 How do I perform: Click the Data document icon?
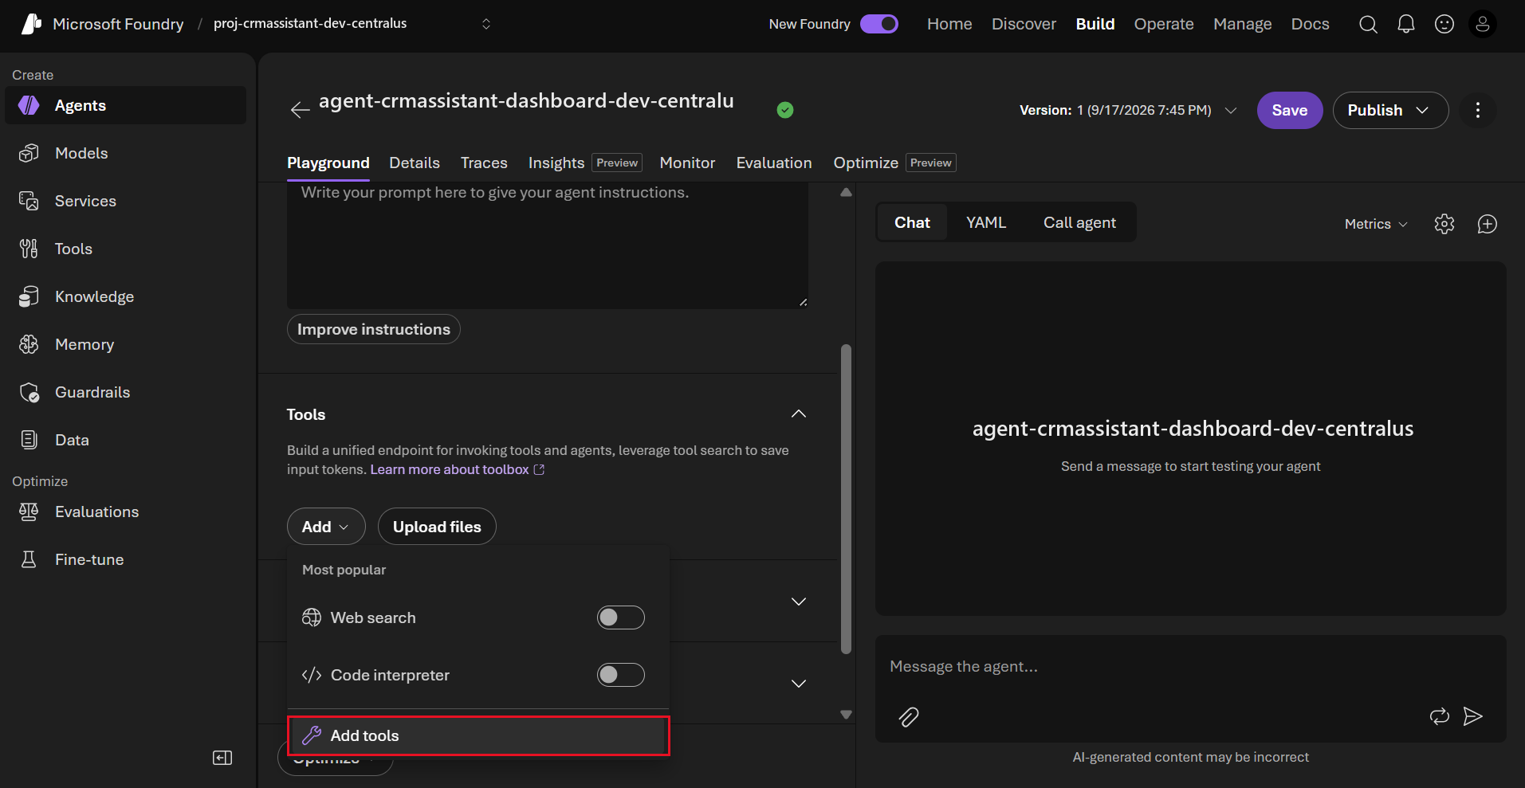coord(29,440)
